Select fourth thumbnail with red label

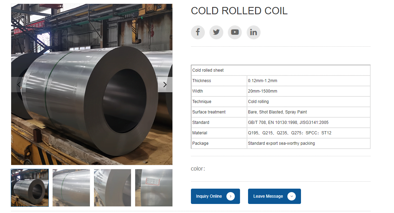pos(154,188)
